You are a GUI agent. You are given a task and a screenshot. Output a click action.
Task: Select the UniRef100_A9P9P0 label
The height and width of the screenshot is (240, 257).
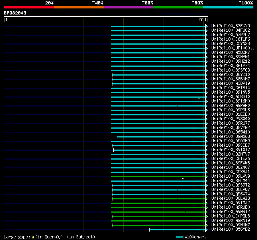(x=230, y=106)
